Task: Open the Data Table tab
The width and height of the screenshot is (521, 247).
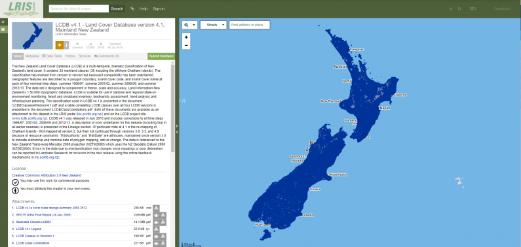Action: 52,56
